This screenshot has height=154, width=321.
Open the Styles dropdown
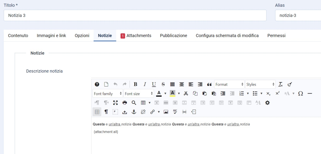(260, 84)
